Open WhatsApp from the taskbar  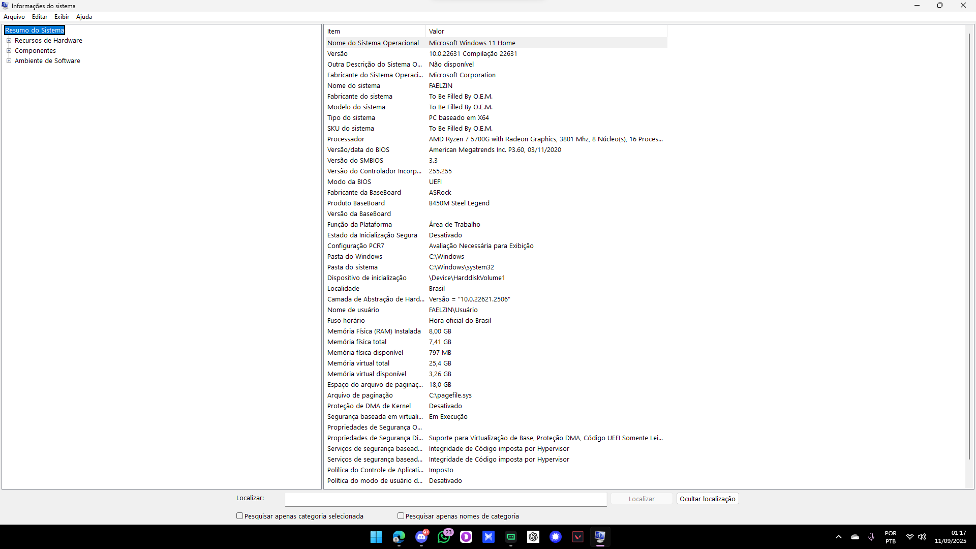(x=444, y=537)
